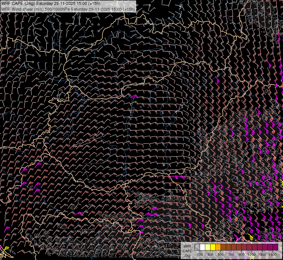The height and width of the screenshot is (260, 283).
Task: Click the 500 value legend label
Action: (221, 255)
